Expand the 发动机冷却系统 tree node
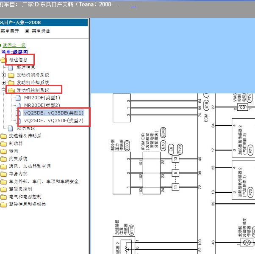 click(3, 82)
